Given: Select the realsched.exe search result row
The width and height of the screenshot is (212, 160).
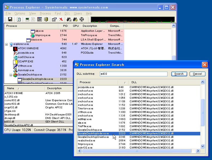Looking at the screenshot, I should [139, 141].
